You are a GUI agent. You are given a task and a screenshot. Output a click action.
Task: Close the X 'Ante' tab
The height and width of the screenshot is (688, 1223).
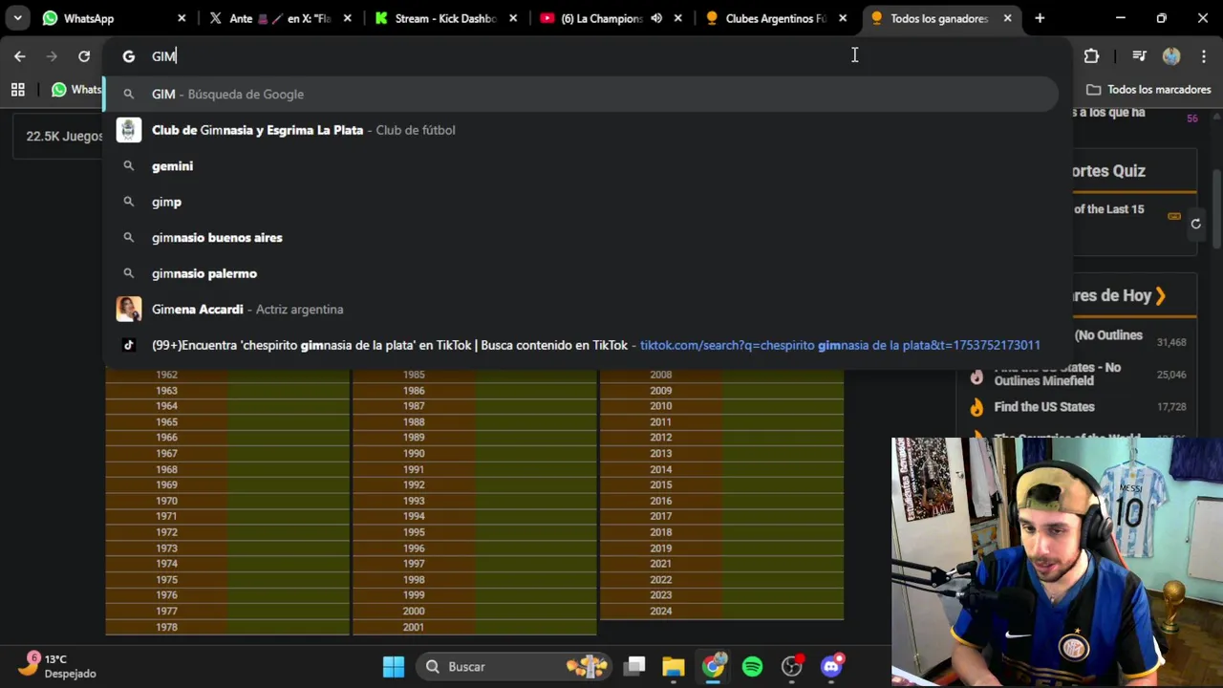click(x=348, y=18)
